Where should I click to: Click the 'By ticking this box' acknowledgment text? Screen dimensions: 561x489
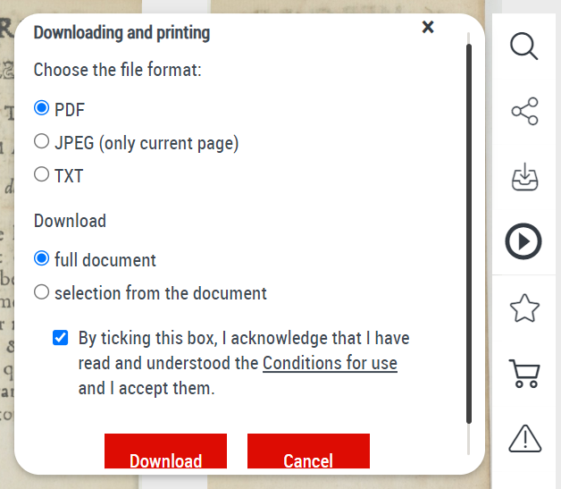pos(243,339)
